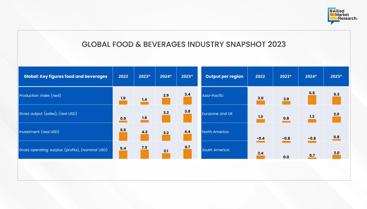Click the orange 6.5 Investment bar for 2022
This screenshot has height=209, width=367.
[x=123, y=136]
